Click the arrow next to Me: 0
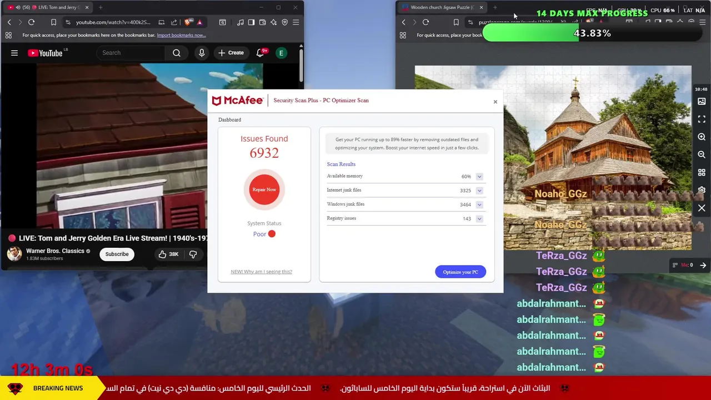Viewport: 711px width, 400px height. tap(703, 265)
